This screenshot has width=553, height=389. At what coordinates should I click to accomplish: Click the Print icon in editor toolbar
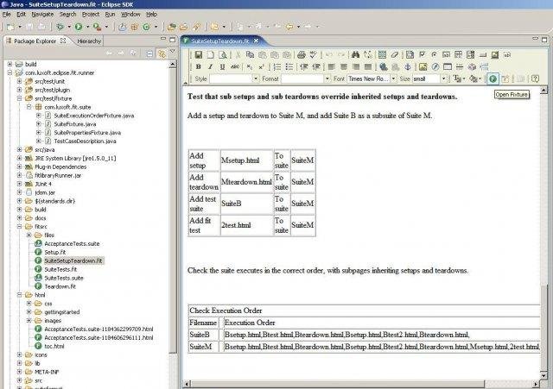(x=302, y=55)
